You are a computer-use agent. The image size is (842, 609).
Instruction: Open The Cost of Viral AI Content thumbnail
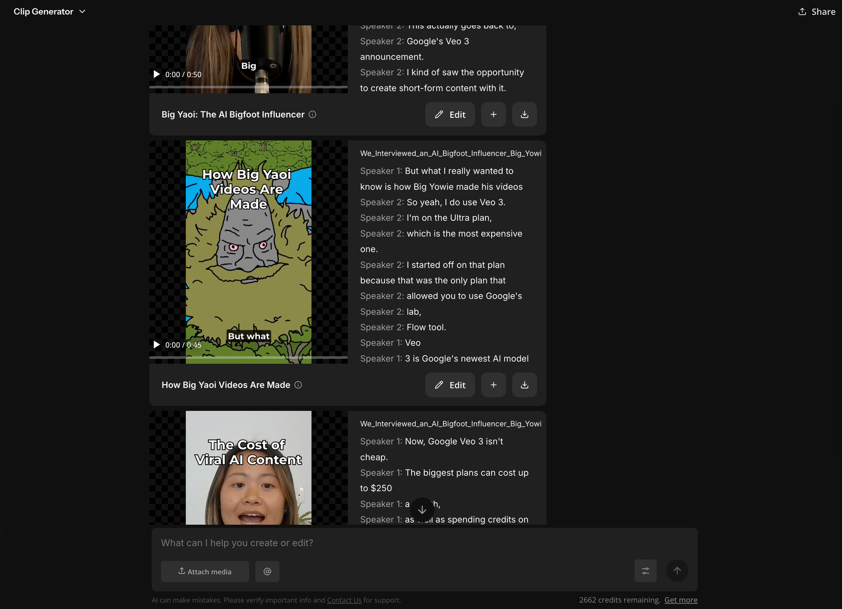click(248, 468)
